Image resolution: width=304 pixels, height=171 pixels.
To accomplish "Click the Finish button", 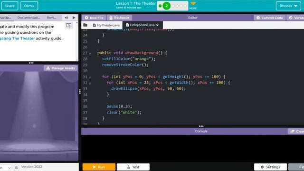I will coord(296,167).
